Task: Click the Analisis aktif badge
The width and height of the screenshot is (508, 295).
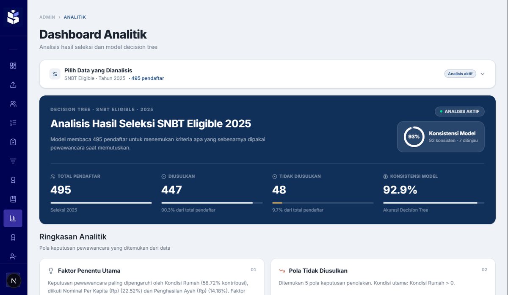Action: tap(460, 74)
